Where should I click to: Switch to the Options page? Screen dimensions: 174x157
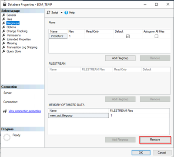11,27
